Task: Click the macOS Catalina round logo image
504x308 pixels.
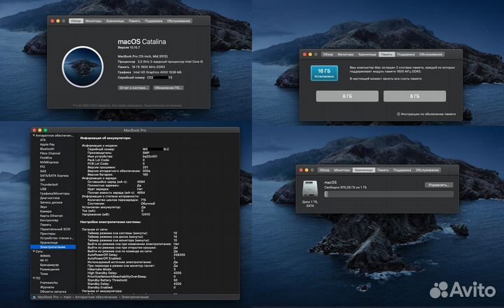Action: (83, 67)
